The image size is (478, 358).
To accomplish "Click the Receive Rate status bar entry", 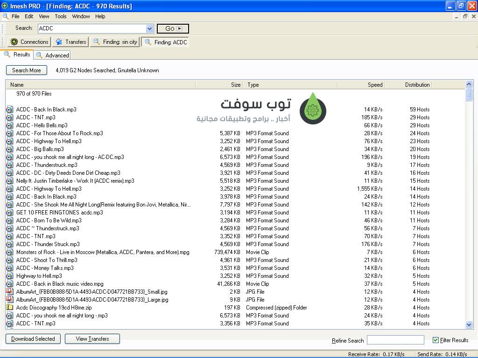I will [x=376, y=354].
